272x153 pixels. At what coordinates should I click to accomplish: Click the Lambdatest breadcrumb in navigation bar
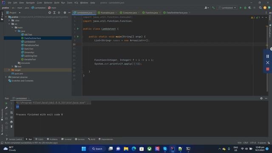pyautogui.click(x=39, y=8)
